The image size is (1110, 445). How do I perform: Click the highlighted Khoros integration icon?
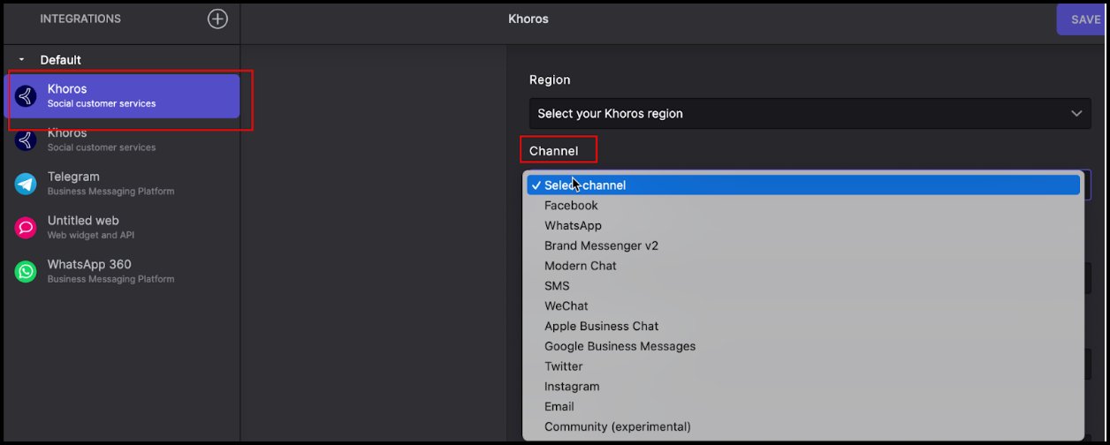coord(26,95)
